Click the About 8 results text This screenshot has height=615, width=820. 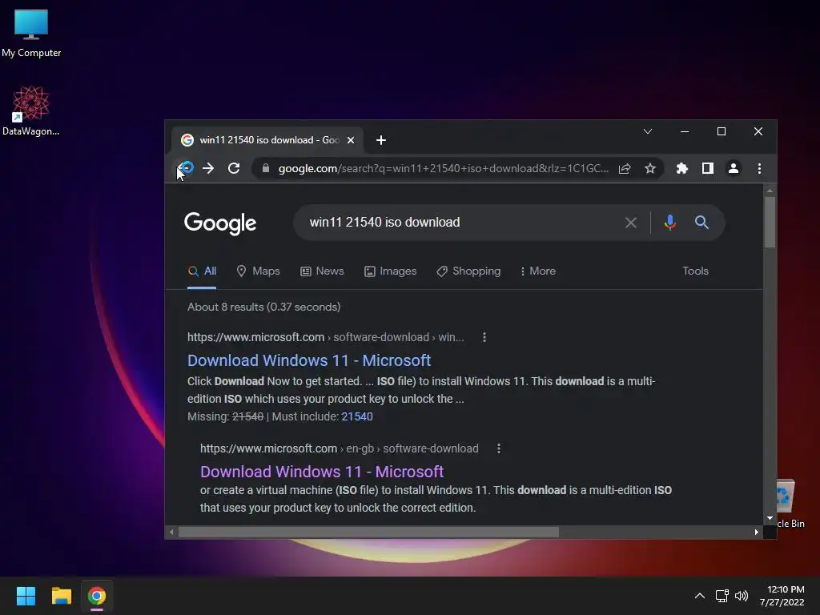tap(264, 307)
